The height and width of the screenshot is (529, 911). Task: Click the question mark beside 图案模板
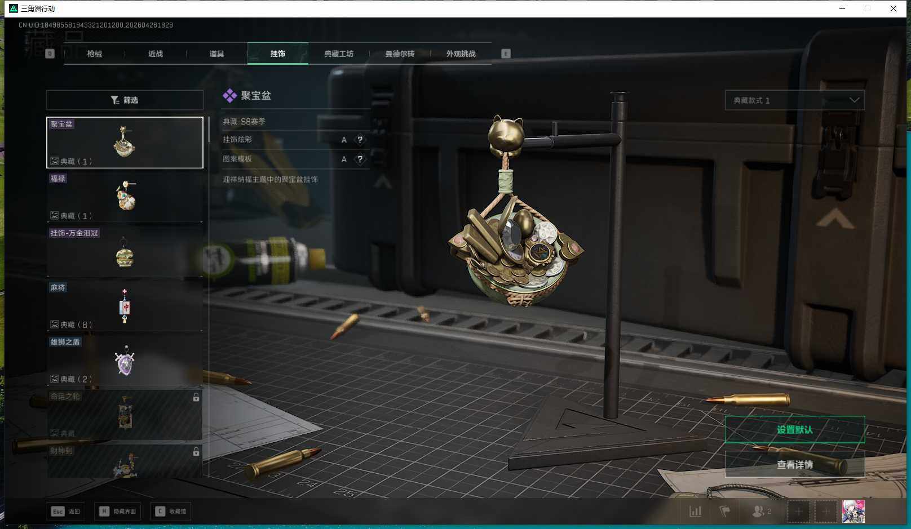pyautogui.click(x=360, y=159)
